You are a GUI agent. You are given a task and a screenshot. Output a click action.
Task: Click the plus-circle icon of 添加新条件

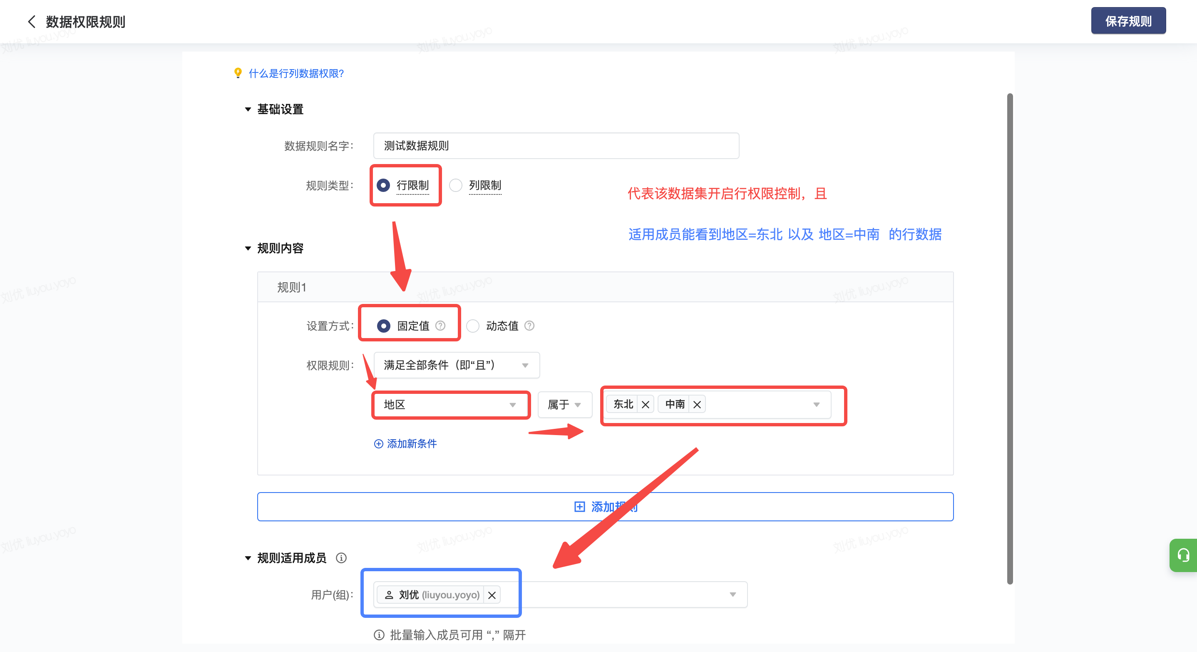coord(379,444)
